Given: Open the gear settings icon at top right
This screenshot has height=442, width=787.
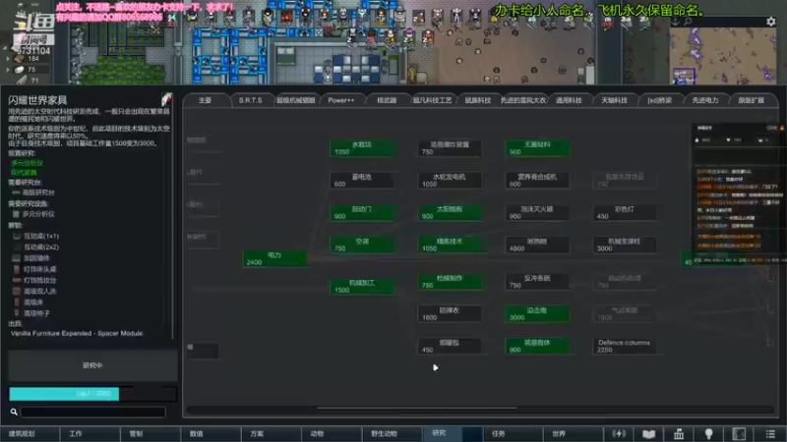Looking at the screenshot, I should point(771,22).
